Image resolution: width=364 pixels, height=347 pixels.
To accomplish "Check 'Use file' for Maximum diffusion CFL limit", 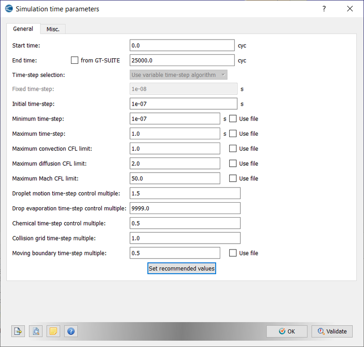I will pyautogui.click(x=233, y=163).
